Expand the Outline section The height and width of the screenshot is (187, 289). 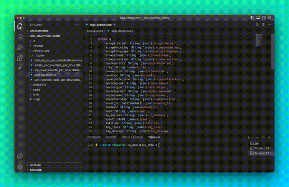35,165
